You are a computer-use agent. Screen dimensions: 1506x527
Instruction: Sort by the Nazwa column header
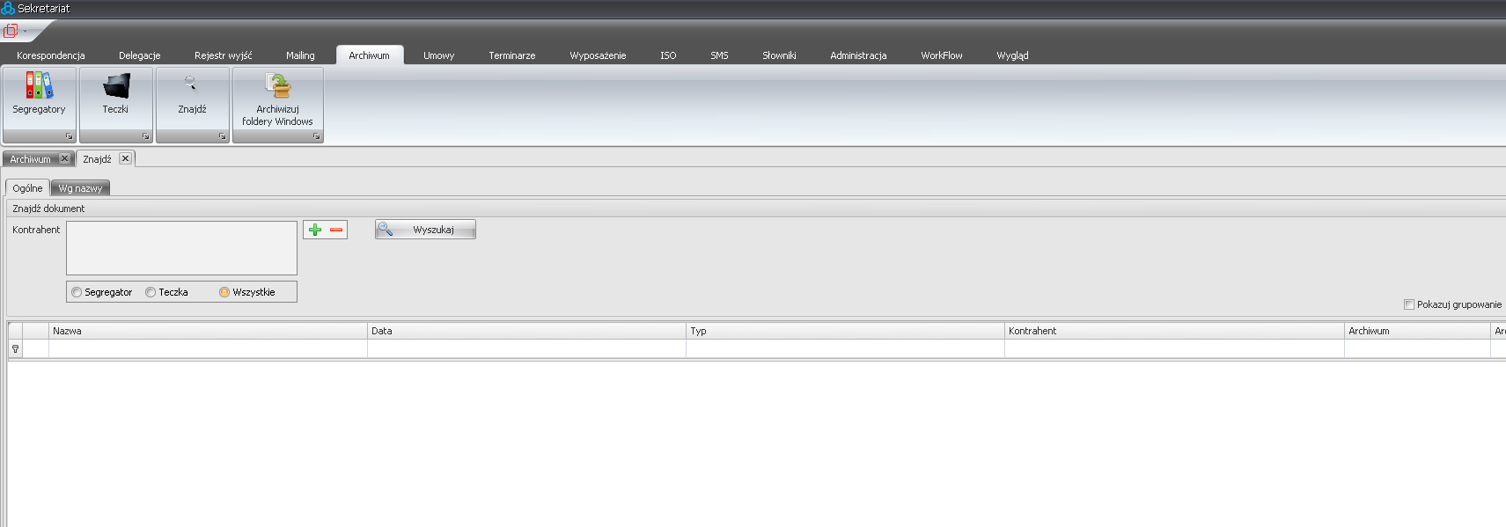[208, 331]
